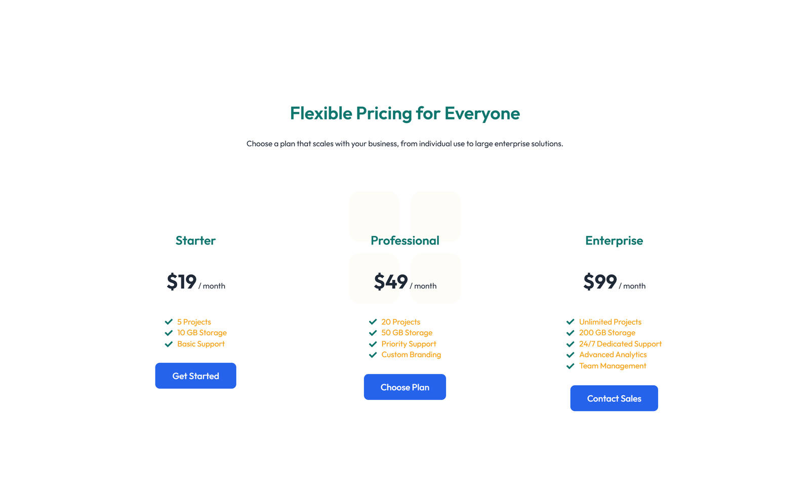810x495 pixels.
Task: Click the checkmark next to 10 GB Storage
Action: 169,333
